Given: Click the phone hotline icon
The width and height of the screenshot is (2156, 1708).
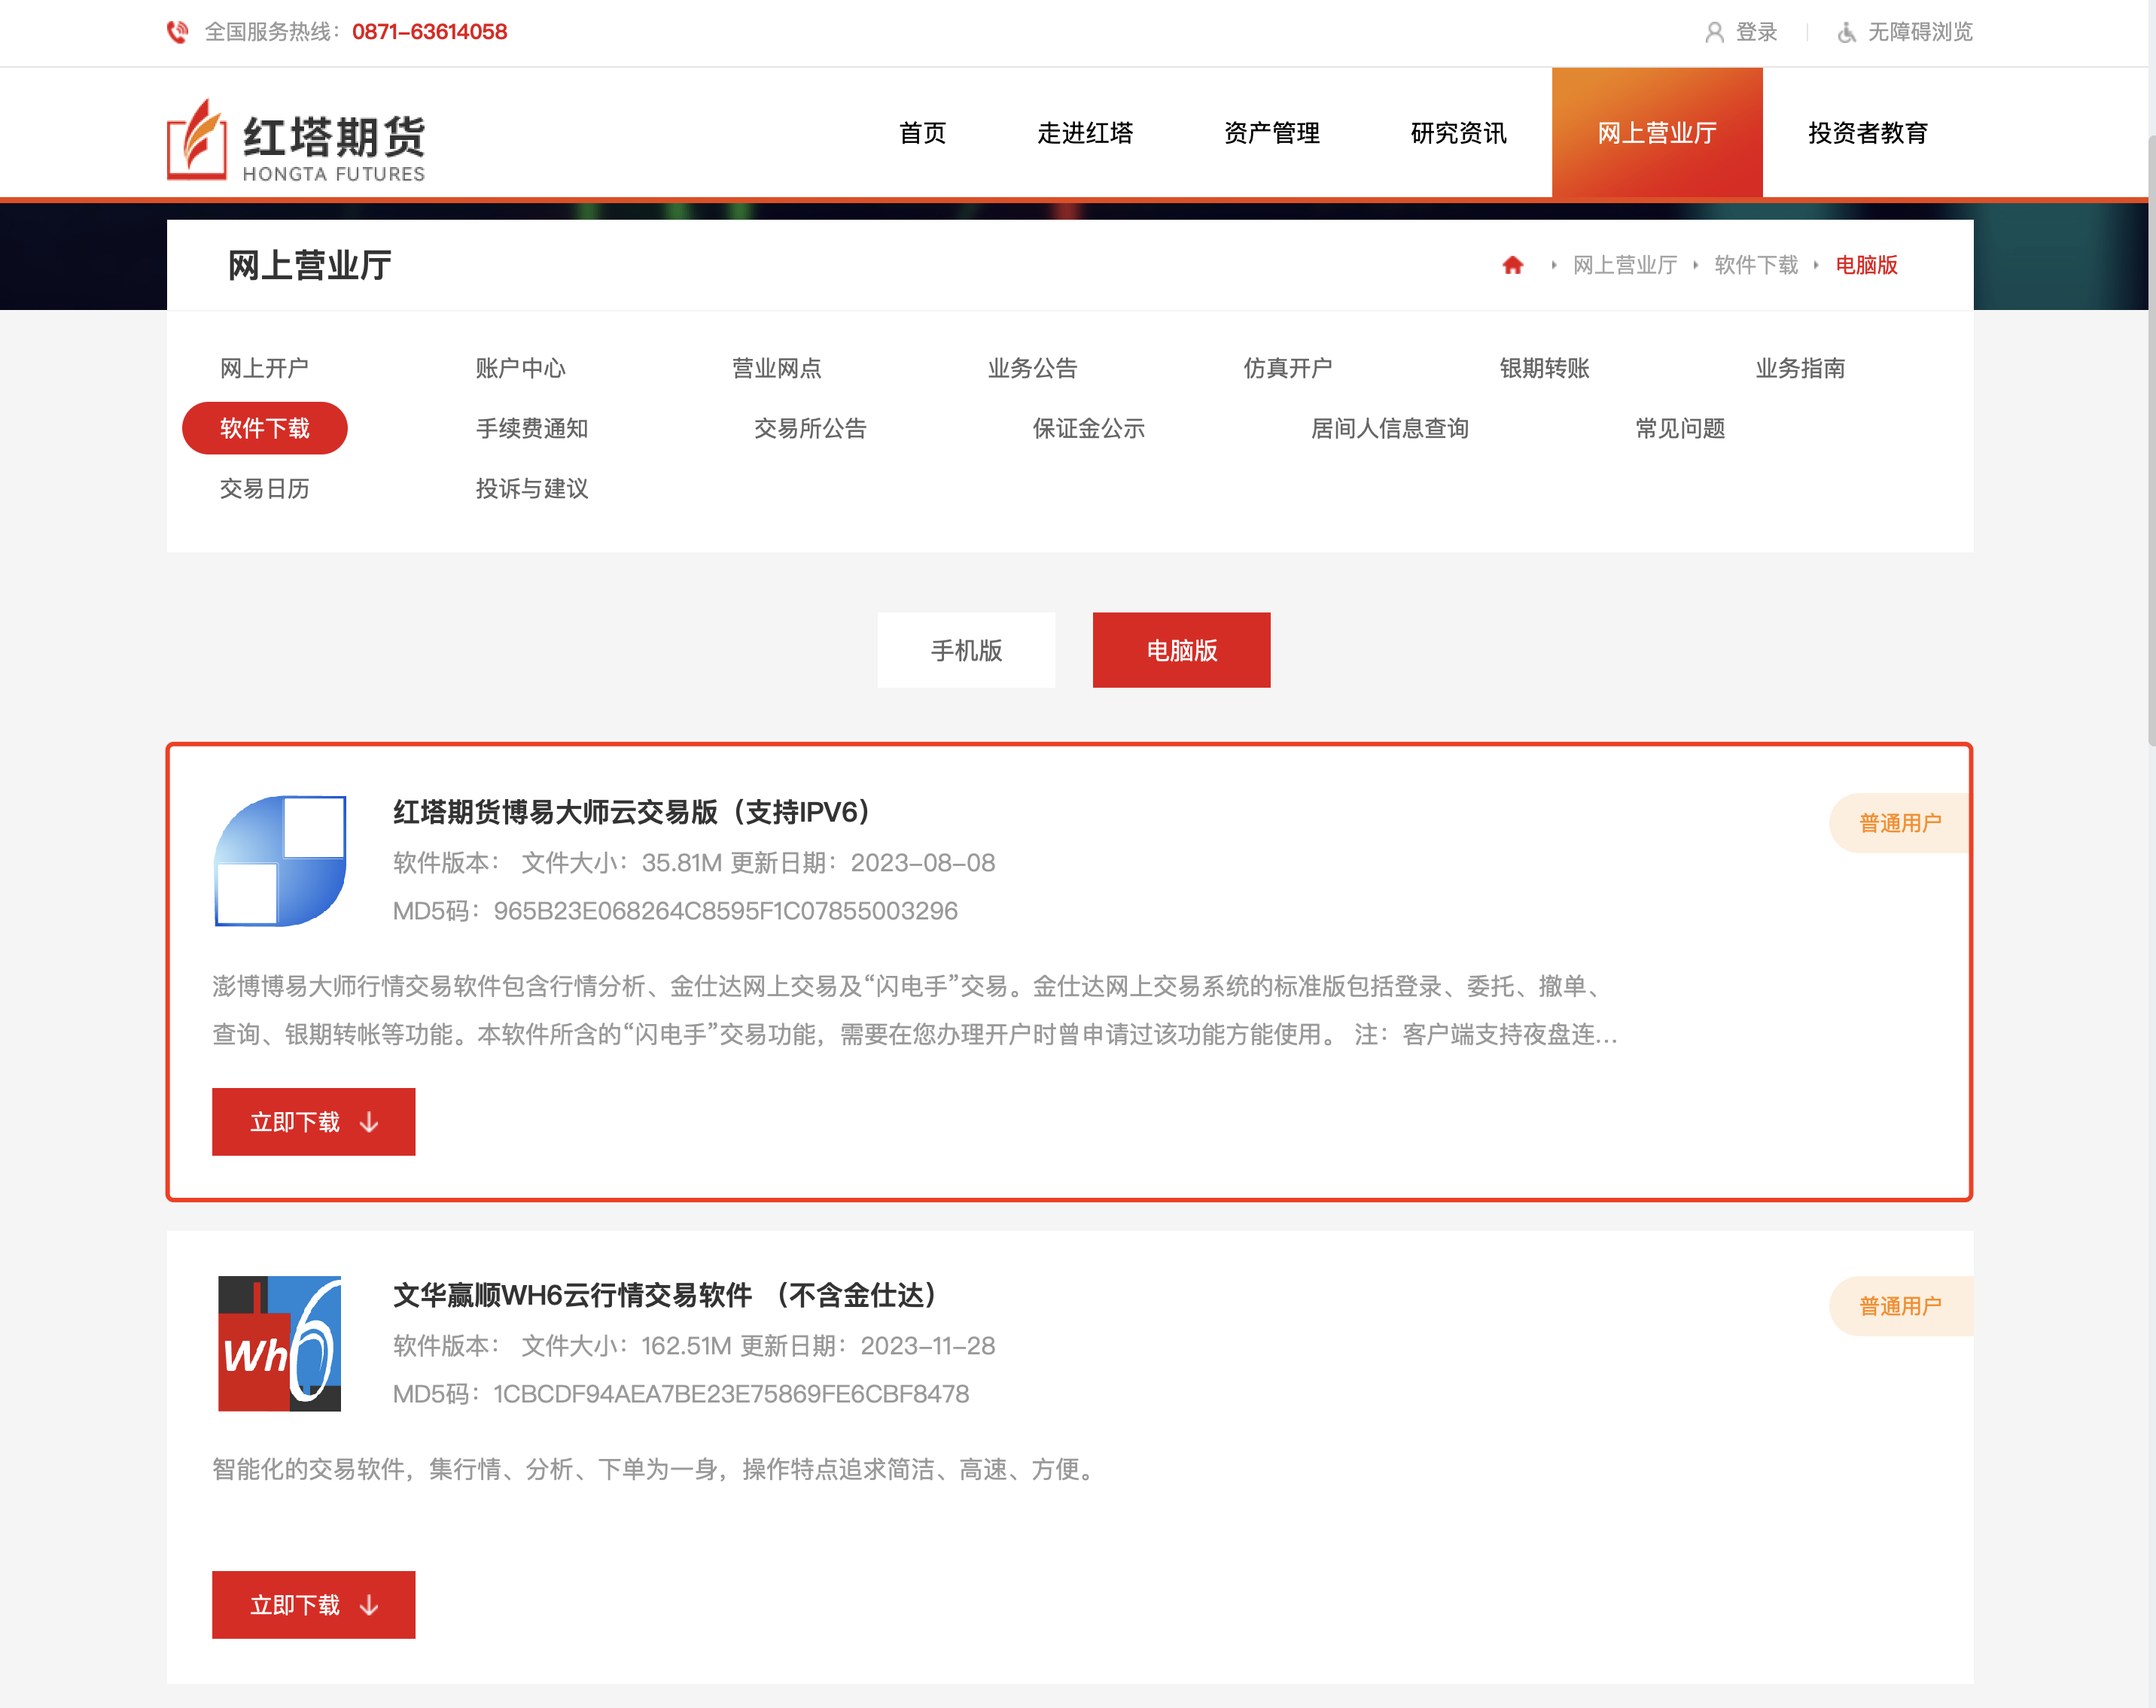Looking at the screenshot, I should (177, 32).
